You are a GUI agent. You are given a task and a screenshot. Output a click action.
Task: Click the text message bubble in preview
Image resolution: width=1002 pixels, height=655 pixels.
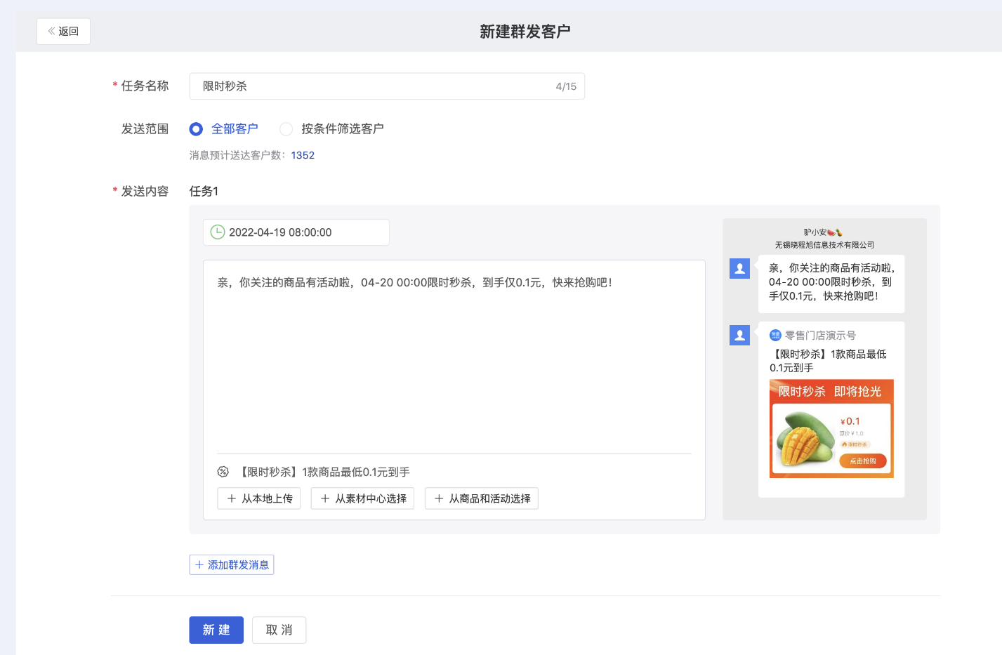pos(831,284)
